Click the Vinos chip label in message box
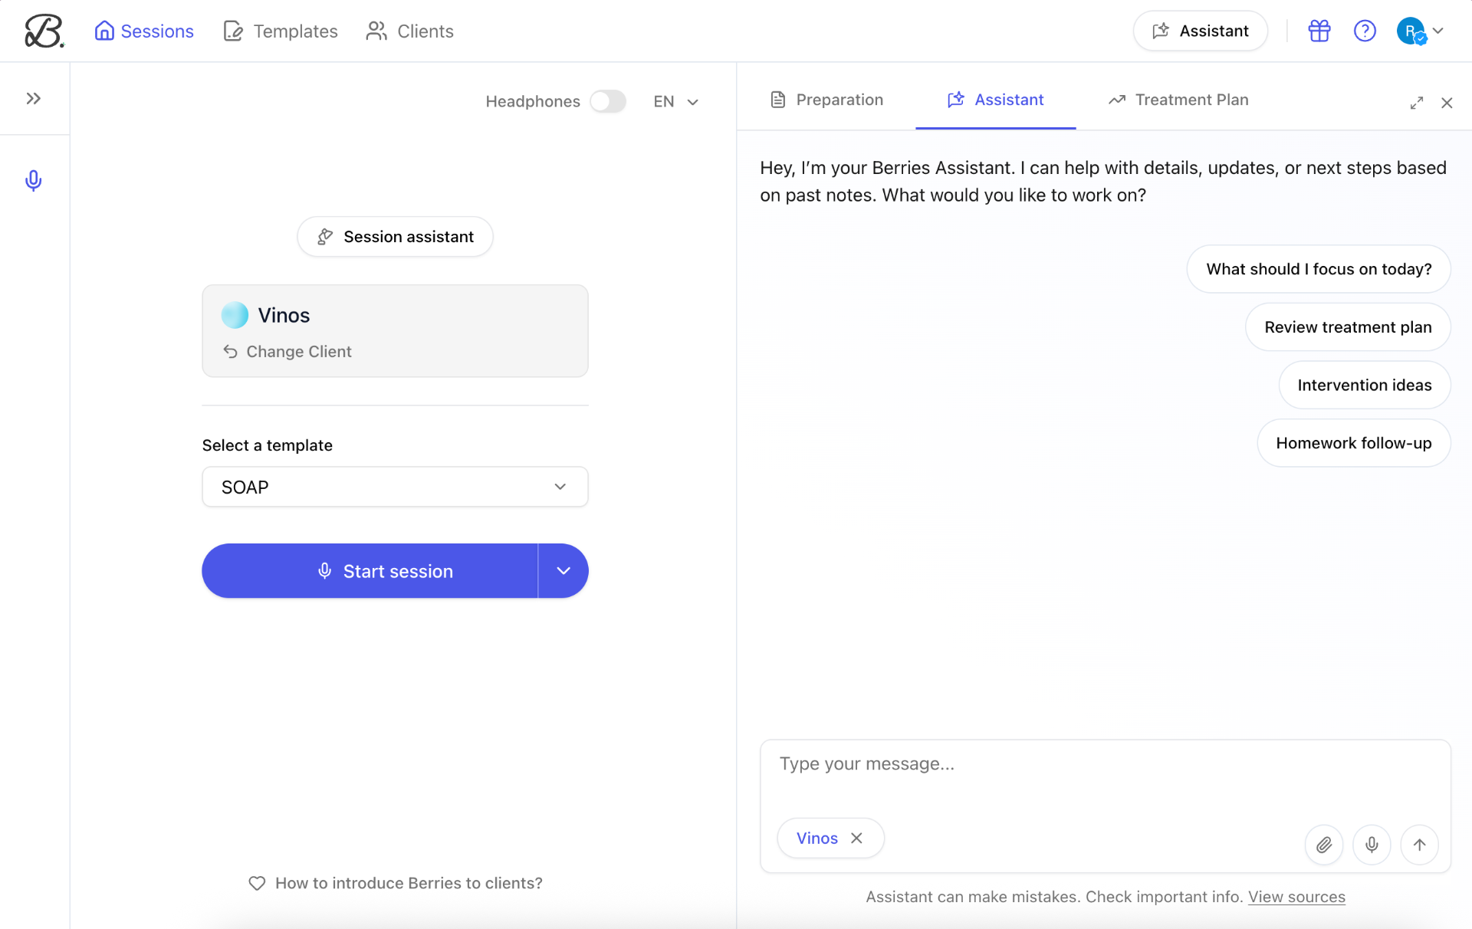This screenshot has height=929, width=1472. (x=816, y=838)
